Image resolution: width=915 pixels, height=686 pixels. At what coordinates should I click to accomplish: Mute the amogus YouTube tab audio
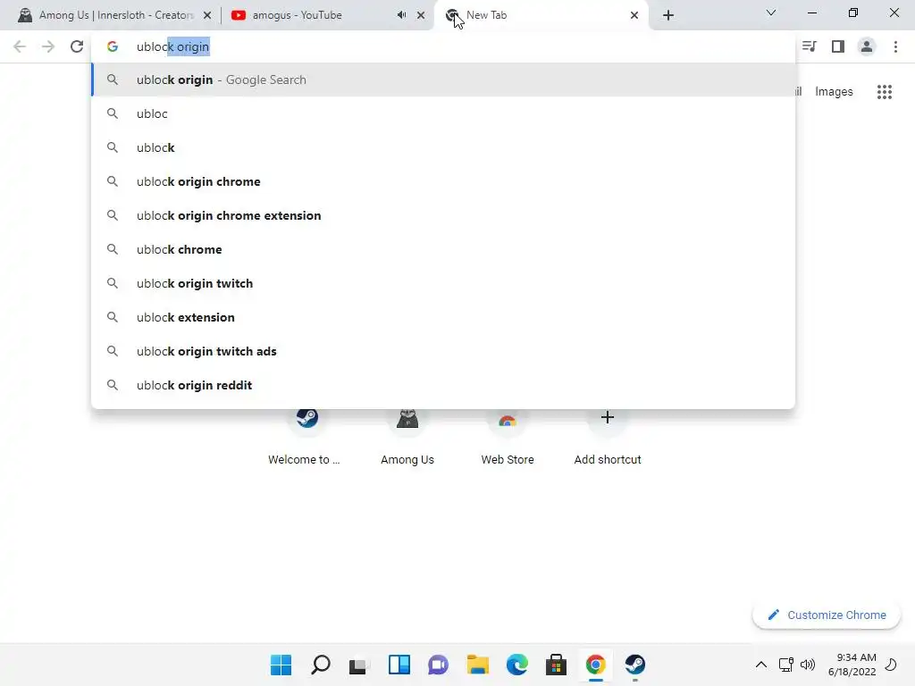tap(401, 15)
